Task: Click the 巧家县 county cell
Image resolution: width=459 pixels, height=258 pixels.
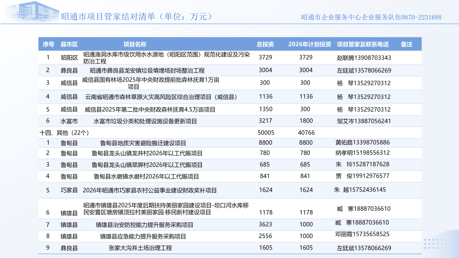Action: (69, 191)
